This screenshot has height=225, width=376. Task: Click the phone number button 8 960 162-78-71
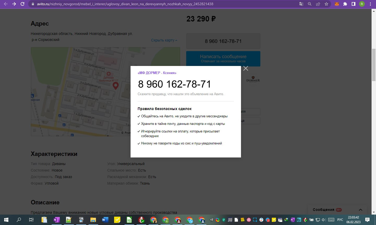223,41
